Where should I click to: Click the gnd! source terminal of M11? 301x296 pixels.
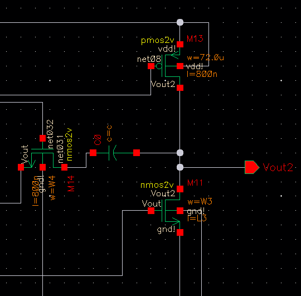[x=180, y=232]
